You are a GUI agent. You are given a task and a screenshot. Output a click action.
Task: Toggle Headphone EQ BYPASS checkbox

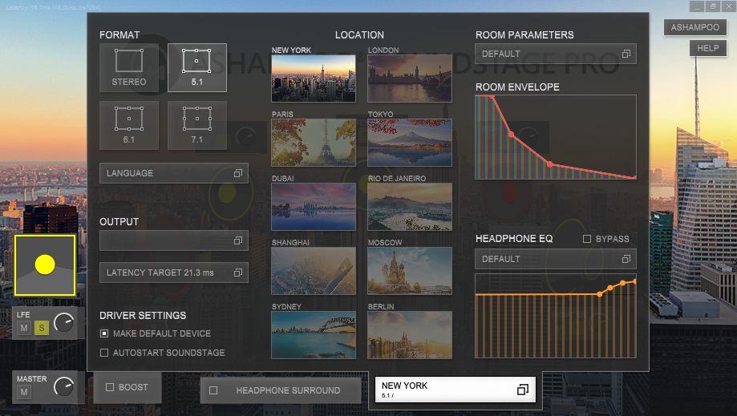[x=587, y=239]
